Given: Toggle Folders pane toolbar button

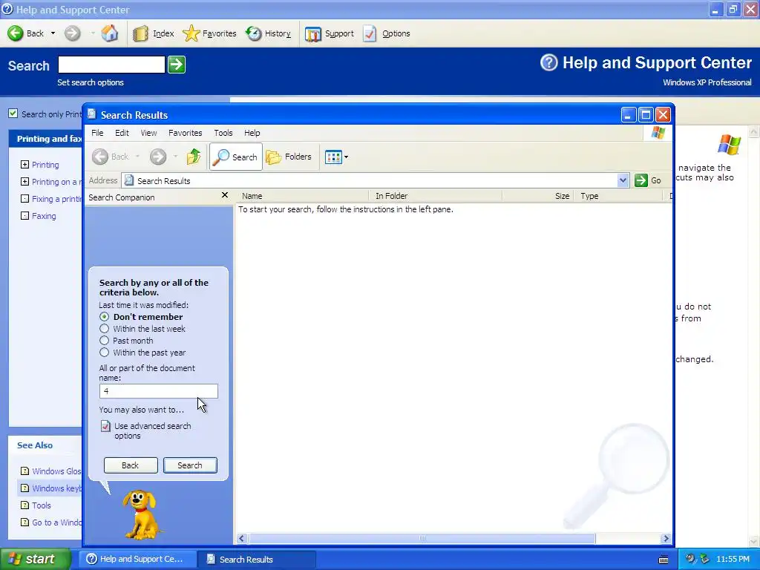Looking at the screenshot, I should pos(289,157).
